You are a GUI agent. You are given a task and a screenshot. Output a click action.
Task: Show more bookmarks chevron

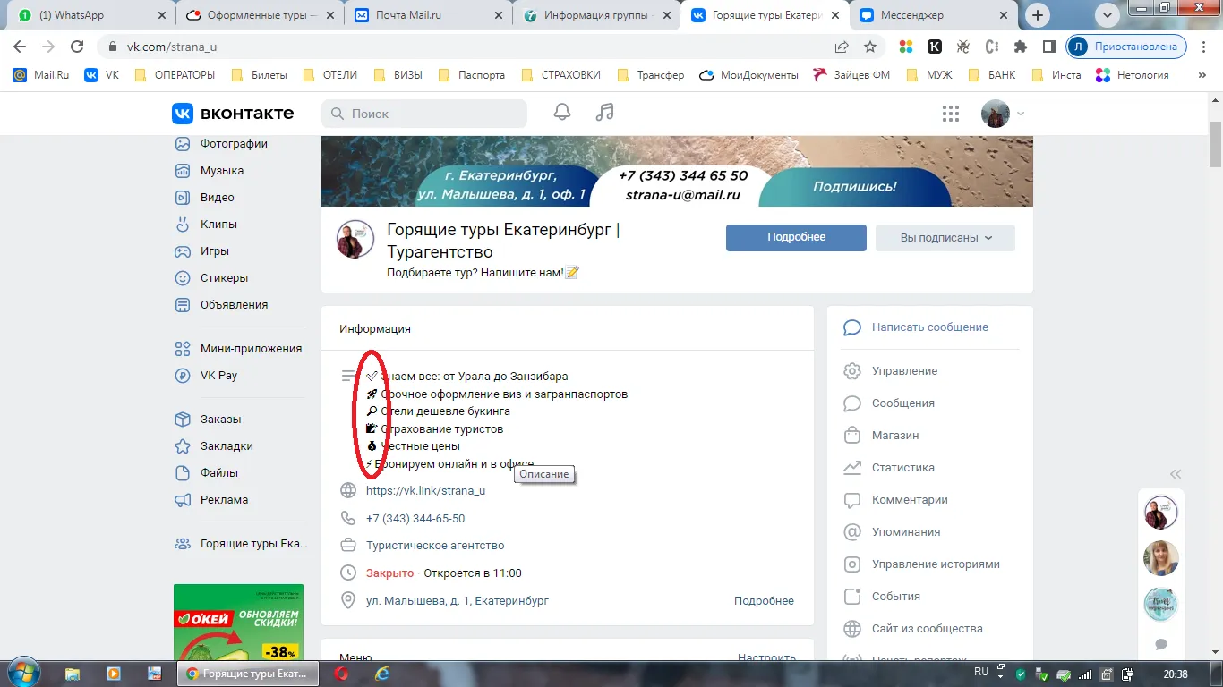point(1202,75)
